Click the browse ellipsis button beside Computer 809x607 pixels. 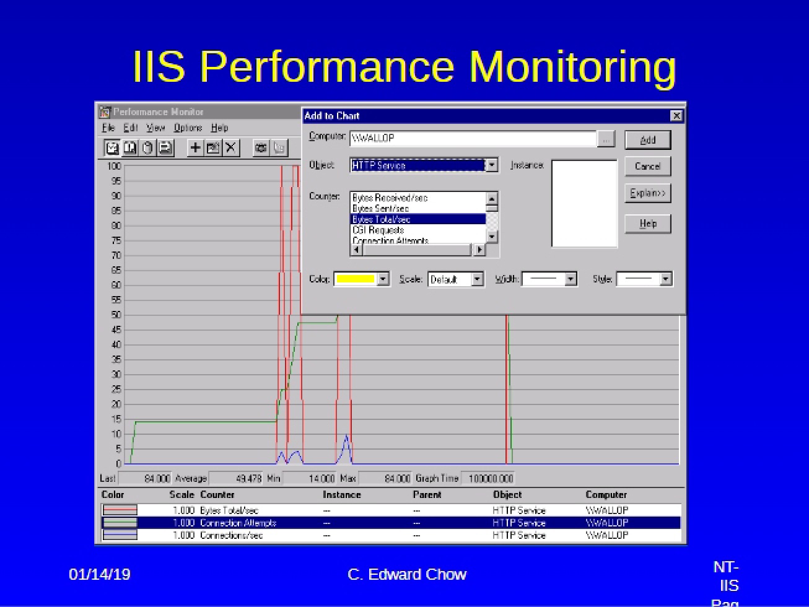[606, 139]
